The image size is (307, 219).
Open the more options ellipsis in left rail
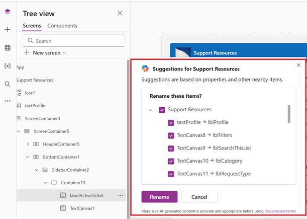7,101
